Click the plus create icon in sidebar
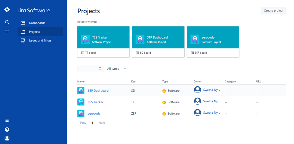The height and width of the screenshot is (144, 294). click(x=7, y=31)
